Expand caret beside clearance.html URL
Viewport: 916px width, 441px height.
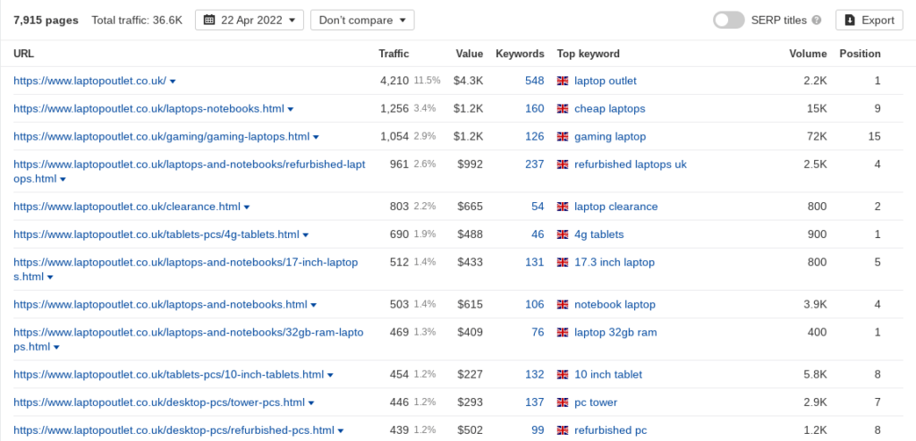247,208
